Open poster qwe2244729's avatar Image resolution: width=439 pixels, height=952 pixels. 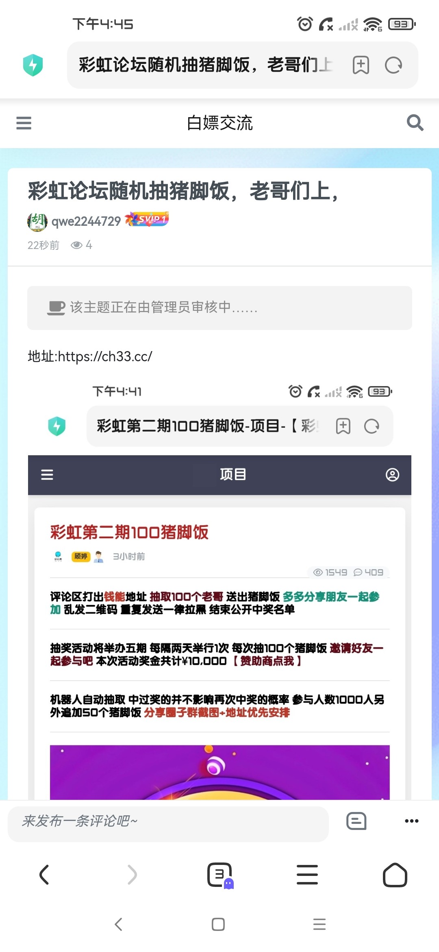click(37, 222)
